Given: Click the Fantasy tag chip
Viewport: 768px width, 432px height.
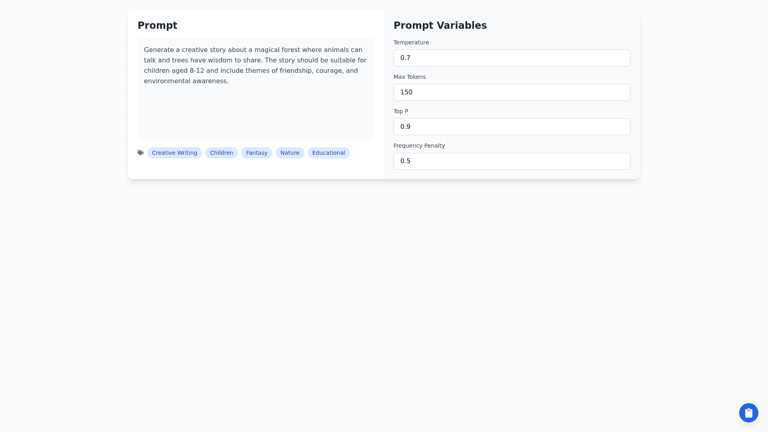Looking at the screenshot, I should (x=256, y=153).
